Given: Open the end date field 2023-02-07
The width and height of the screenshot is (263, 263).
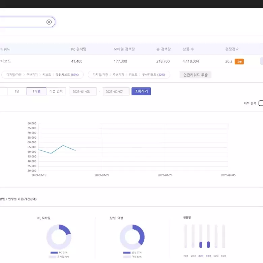Looking at the screenshot, I should click(x=116, y=92).
